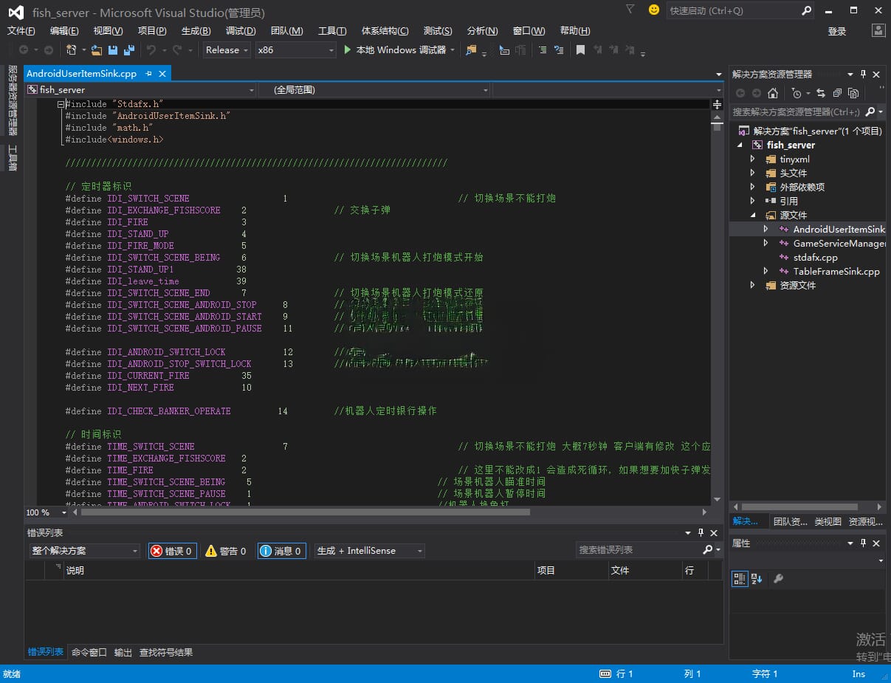This screenshot has height=683, width=891.
Task: Start debugging with the green play arrow
Action: 348,50
